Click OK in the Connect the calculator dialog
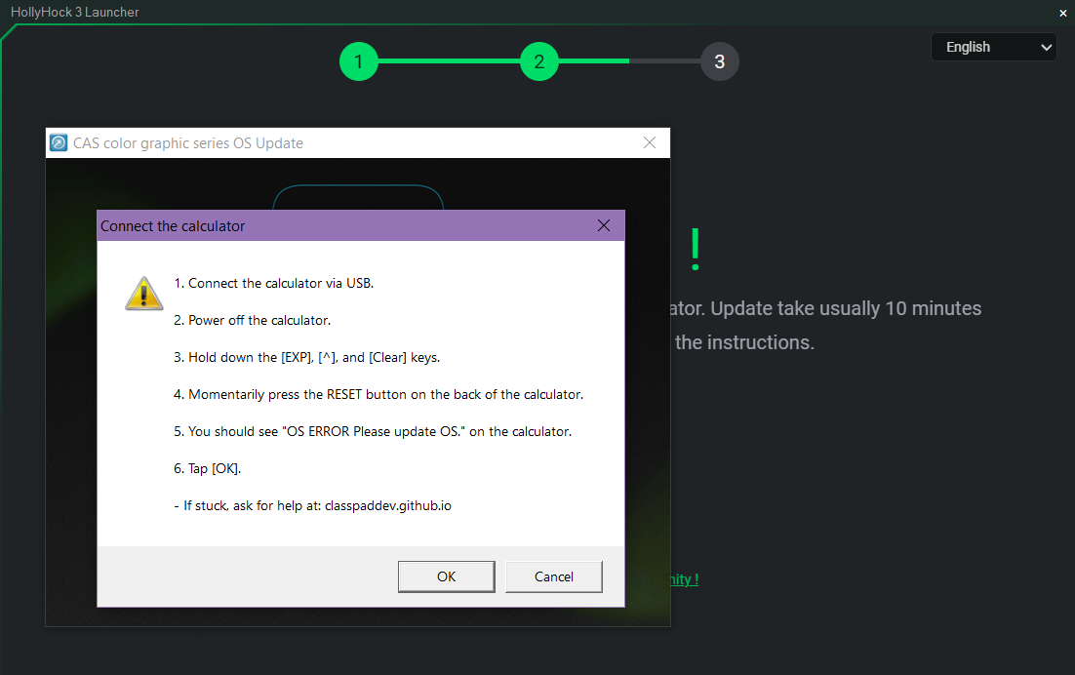This screenshot has height=675, width=1075. (447, 576)
